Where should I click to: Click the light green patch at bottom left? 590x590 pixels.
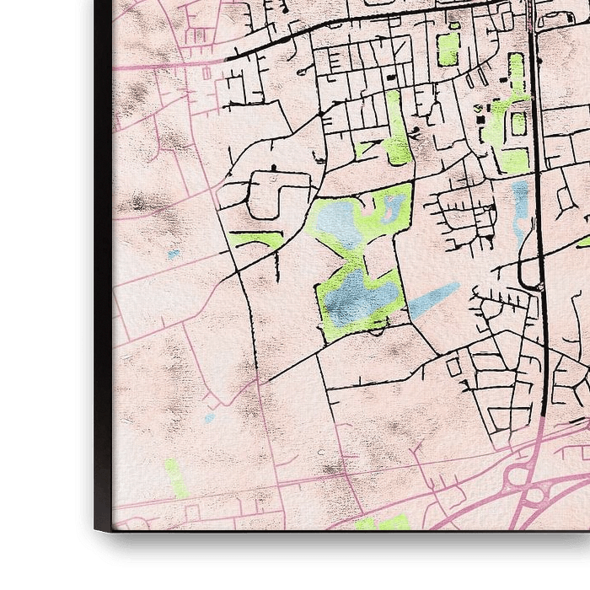(x=175, y=477)
